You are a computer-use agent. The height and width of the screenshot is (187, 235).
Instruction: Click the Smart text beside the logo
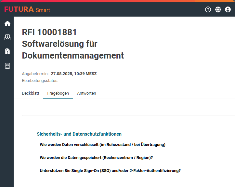click(43, 10)
